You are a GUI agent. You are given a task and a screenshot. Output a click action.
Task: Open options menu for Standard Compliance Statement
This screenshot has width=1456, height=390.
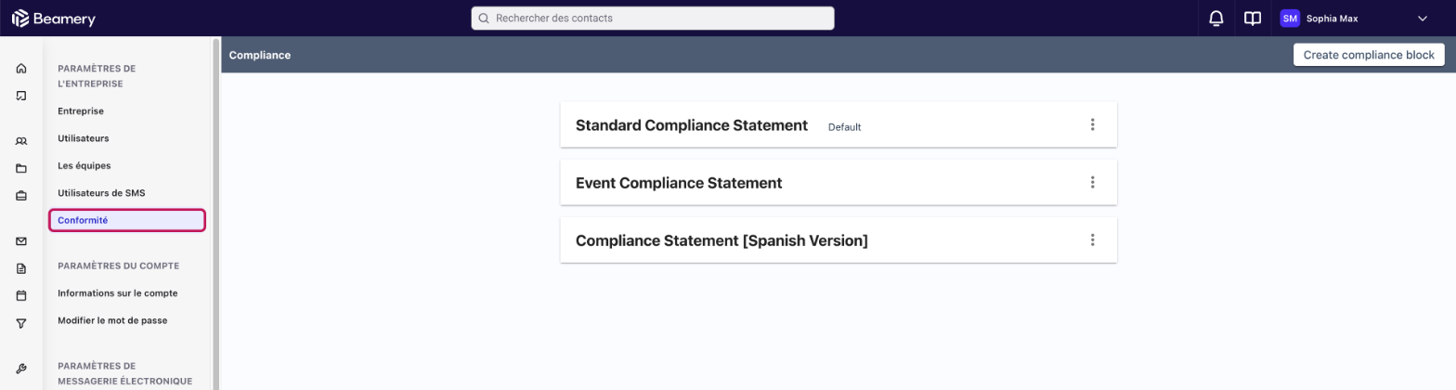click(1092, 124)
